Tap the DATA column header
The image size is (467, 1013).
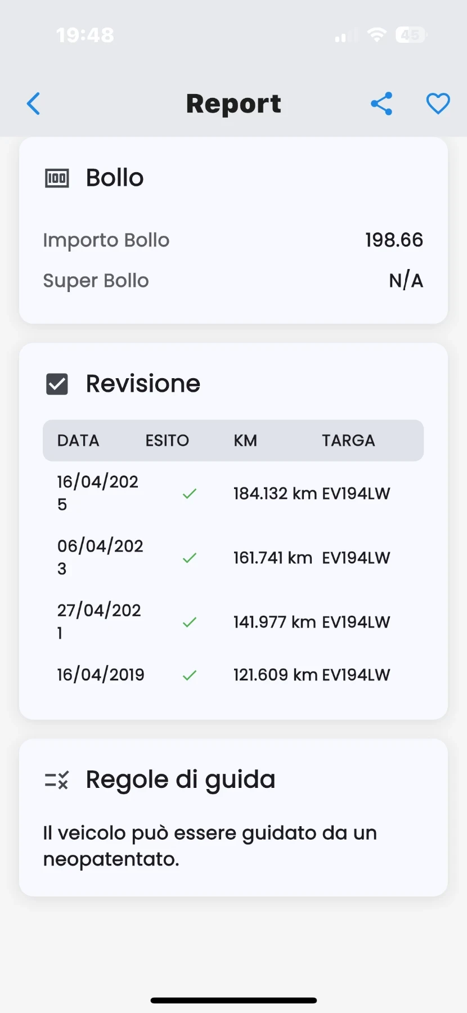tap(78, 441)
